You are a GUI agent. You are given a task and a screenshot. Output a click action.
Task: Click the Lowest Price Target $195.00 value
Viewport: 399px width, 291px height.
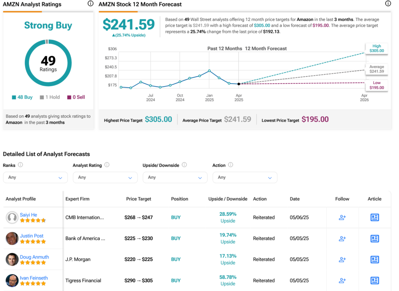(x=315, y=119)
